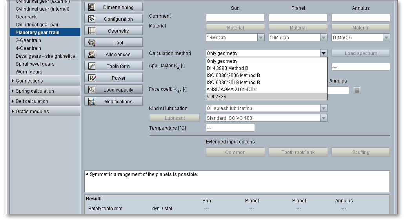The width and height of the screenshot is (404, 220).
Task: Click the Dimensioning calculator icon
Action: [x=92, y=7]
